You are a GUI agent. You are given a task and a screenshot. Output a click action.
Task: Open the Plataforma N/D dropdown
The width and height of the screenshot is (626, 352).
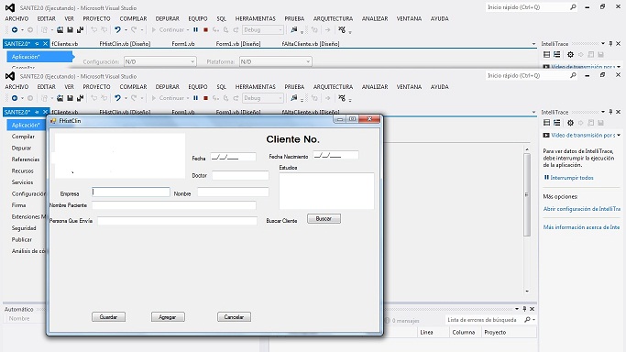[275, 61]
